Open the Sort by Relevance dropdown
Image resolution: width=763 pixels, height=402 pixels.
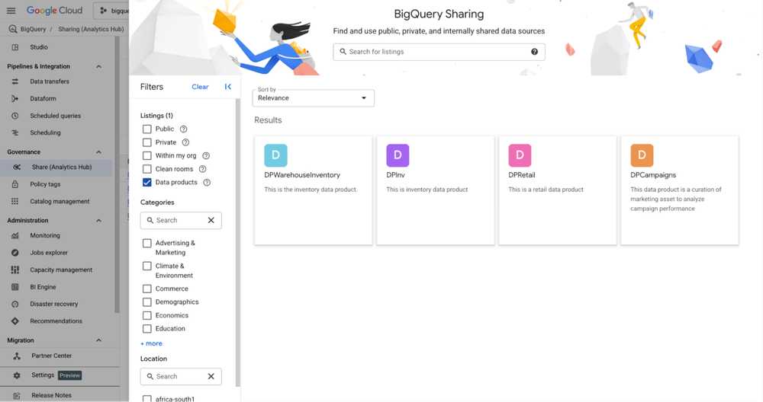tap(313, 97)
